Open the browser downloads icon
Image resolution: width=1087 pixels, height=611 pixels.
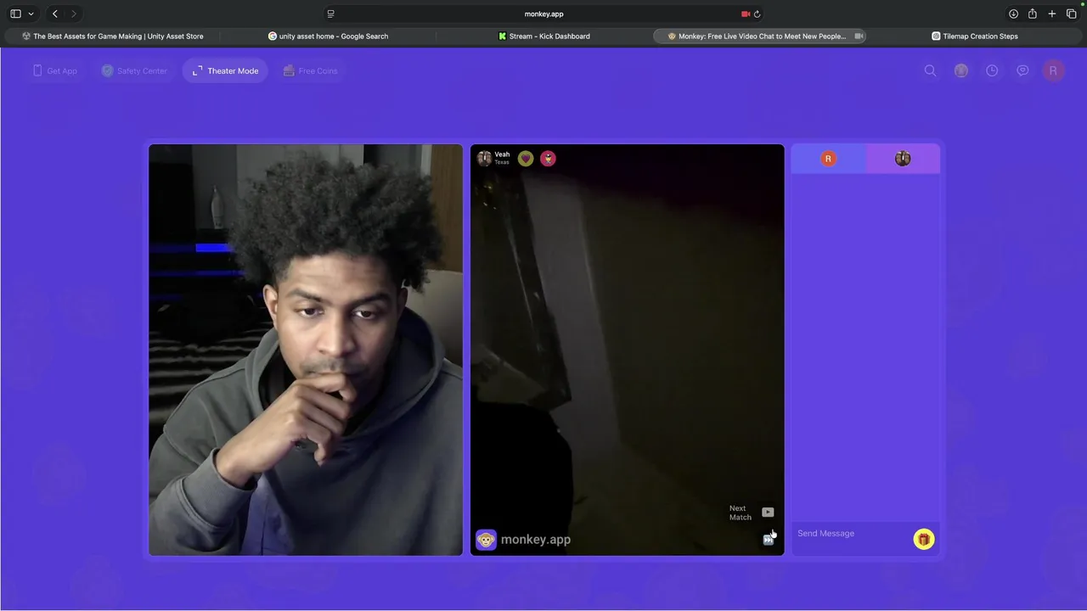point(1013,14)
